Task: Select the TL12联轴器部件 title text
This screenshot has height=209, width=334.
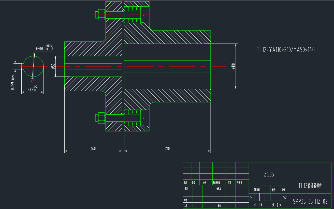Action: click(310, 186)
